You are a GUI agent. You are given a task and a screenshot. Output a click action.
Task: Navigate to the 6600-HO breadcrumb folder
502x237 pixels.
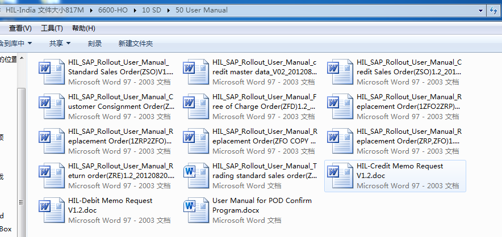(112, 10)
